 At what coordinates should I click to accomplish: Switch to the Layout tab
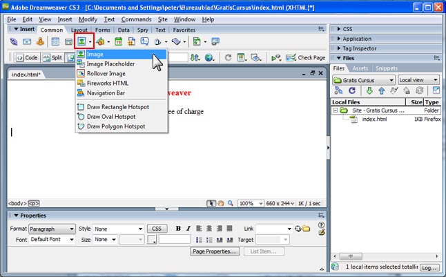[x=79, y=30]
